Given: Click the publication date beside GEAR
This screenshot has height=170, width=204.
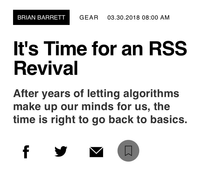Looking at the screenshot, I should pos(138,18).
